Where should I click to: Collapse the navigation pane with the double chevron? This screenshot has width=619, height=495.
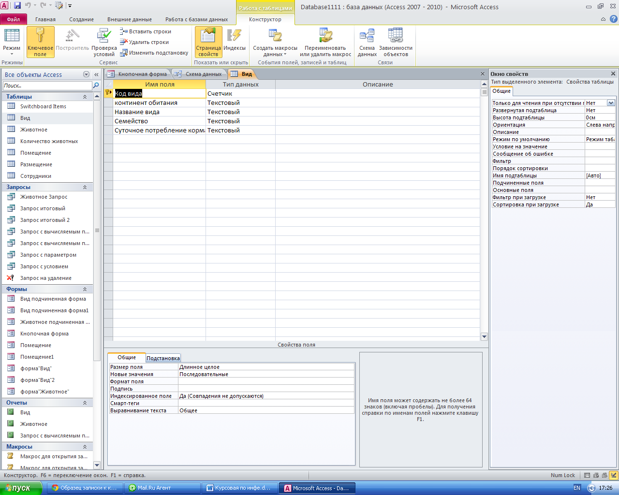tap(96, 74)
